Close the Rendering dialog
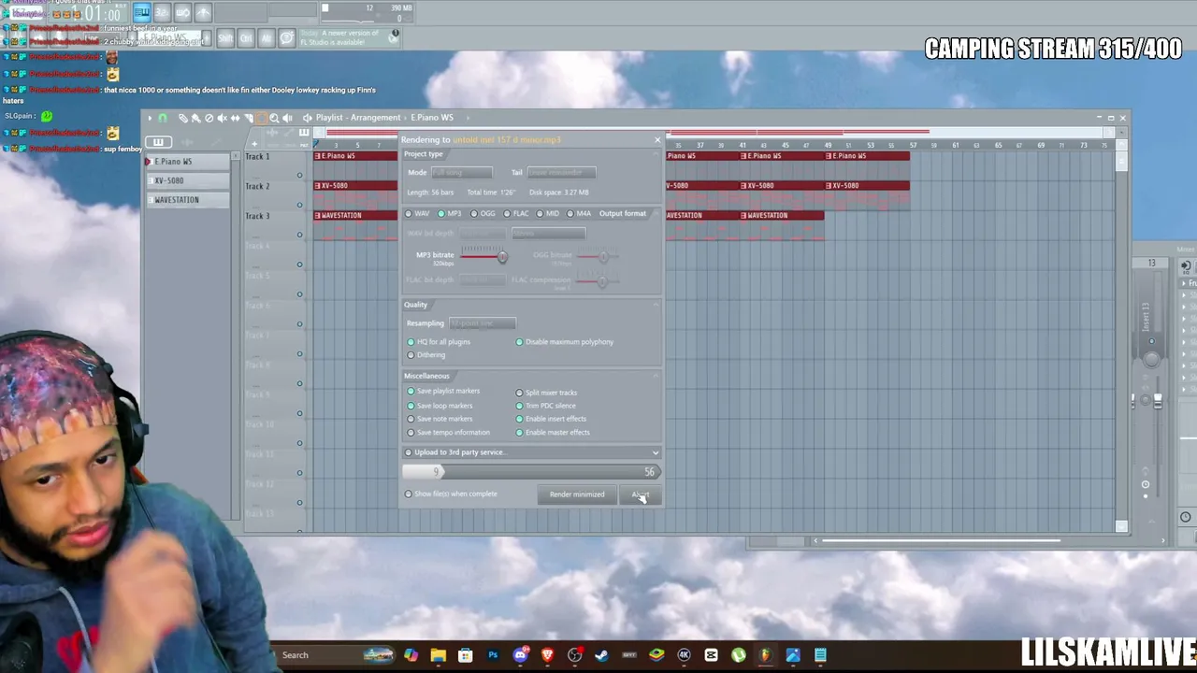Viewport: 1197px width, 673px height. pyautogui.click(x=656, y=140)
